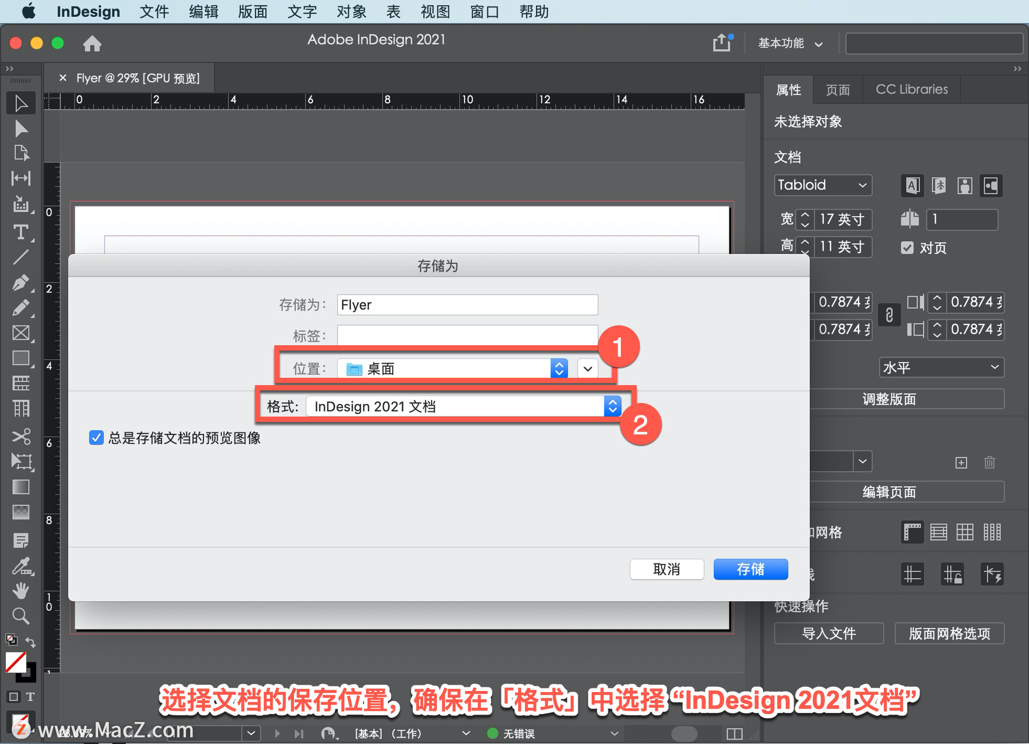Click the share/export icon at top
Viewport: 1029px width, 744px height.
tap(721, 43)
